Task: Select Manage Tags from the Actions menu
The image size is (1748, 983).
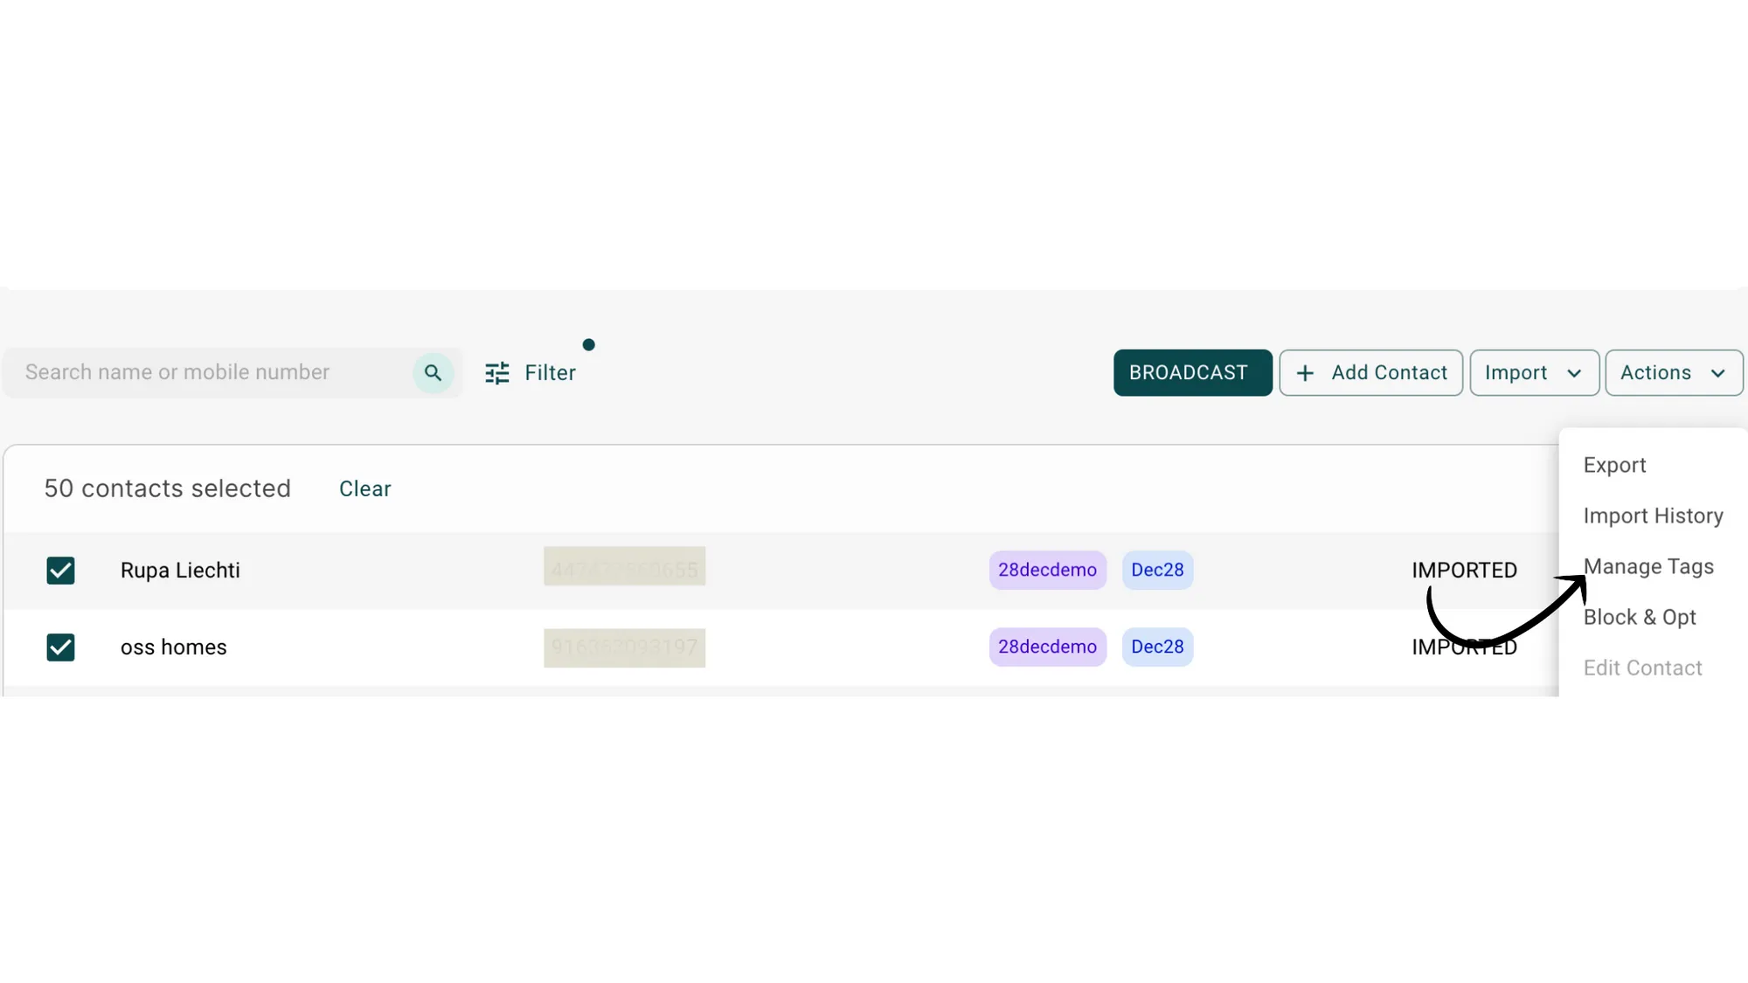Action: (x=1647, y=566)
